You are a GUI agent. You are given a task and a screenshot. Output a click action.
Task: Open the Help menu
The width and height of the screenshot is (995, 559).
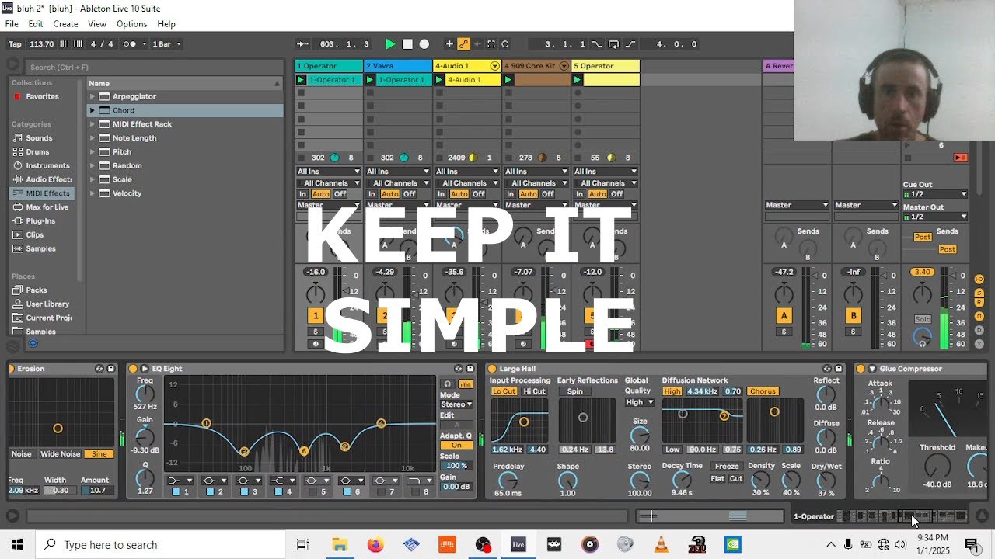tap(166, 24)
